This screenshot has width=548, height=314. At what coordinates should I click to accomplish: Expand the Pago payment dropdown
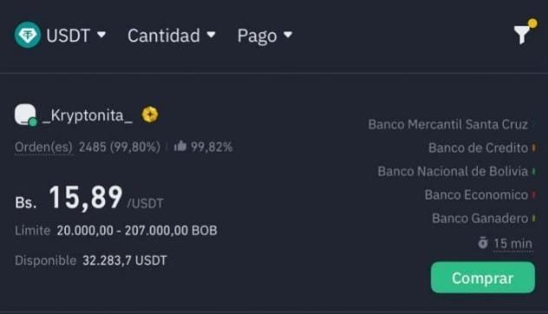[264, 36]
